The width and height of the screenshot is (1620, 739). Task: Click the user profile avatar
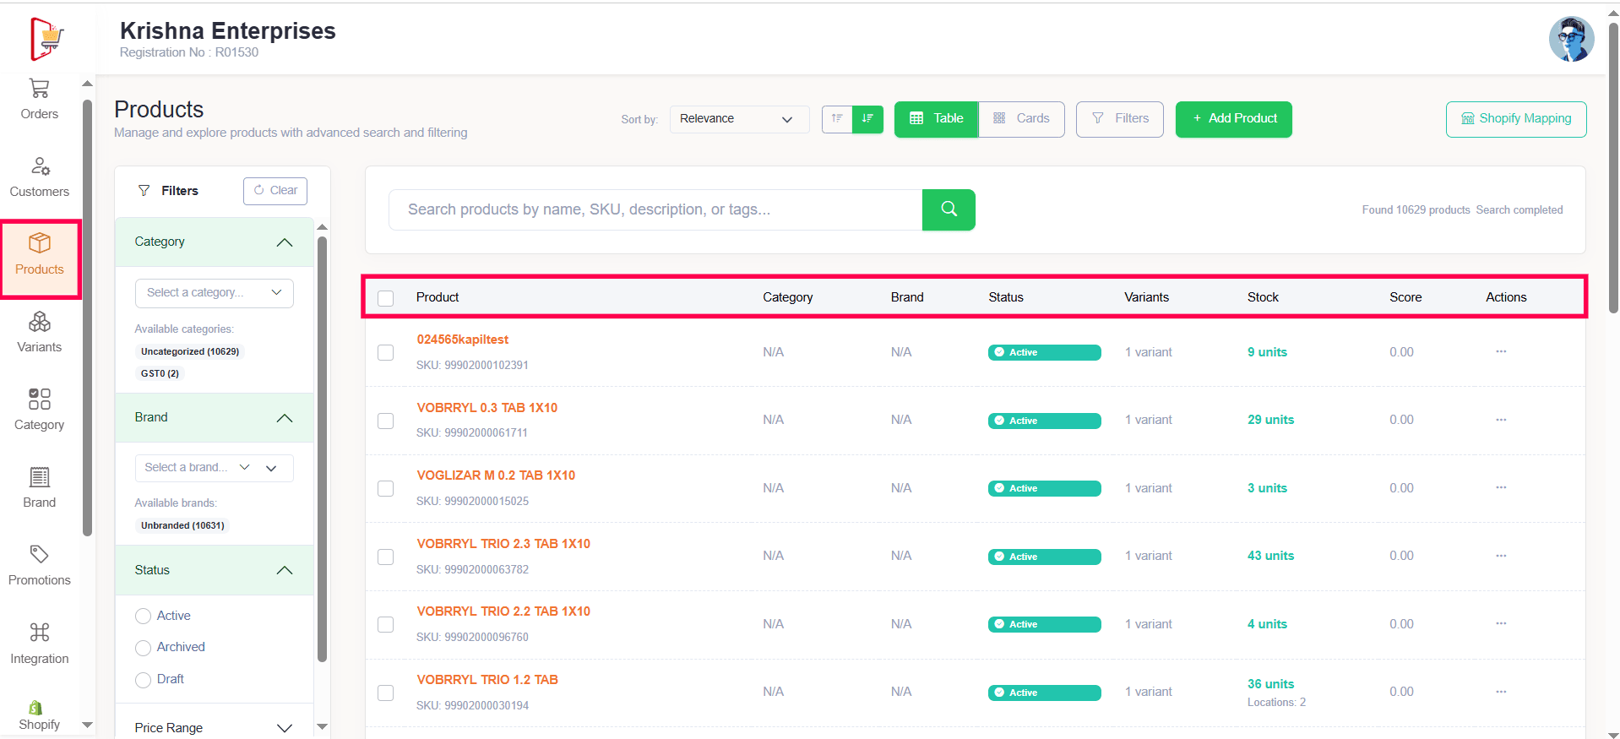click(1571, 39)
